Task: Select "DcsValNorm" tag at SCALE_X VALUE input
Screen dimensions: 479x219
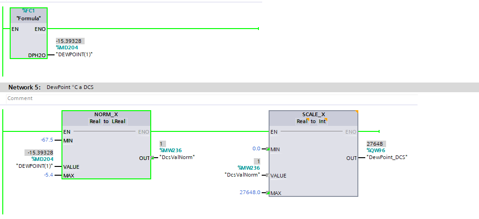Action: click(242, 174)
